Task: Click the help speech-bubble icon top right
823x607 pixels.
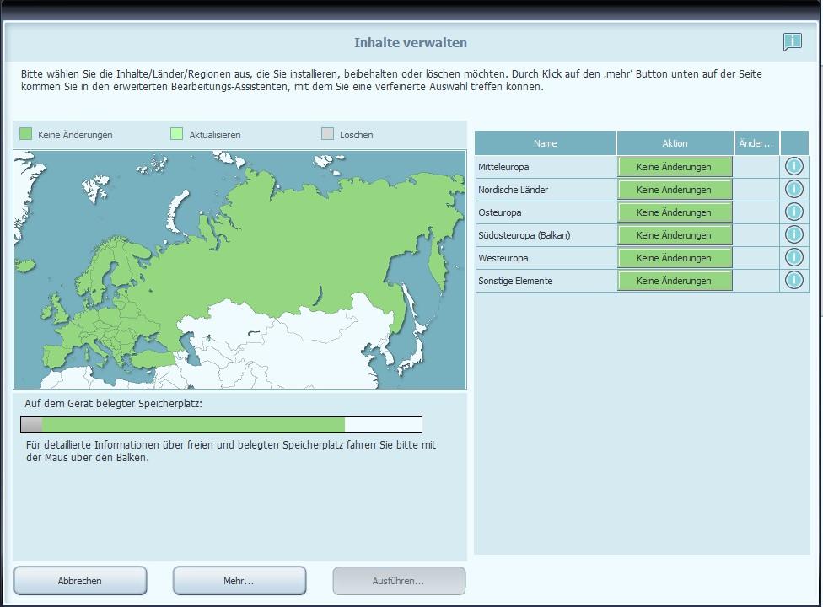Action: click(x=791, y=42)
